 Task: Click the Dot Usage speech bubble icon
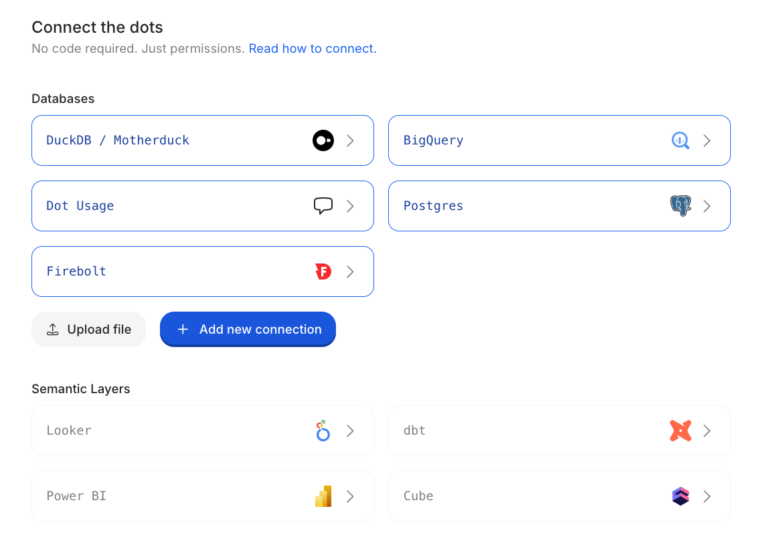pyautogui.click(x=323, y=205)
